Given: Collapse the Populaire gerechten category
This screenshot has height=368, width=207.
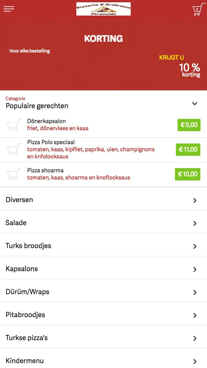Looking at the screenshot, I should pyautogui.click(x=194, y=104).
